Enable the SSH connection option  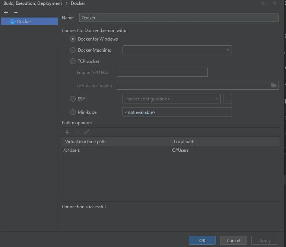tap(73, 99)
